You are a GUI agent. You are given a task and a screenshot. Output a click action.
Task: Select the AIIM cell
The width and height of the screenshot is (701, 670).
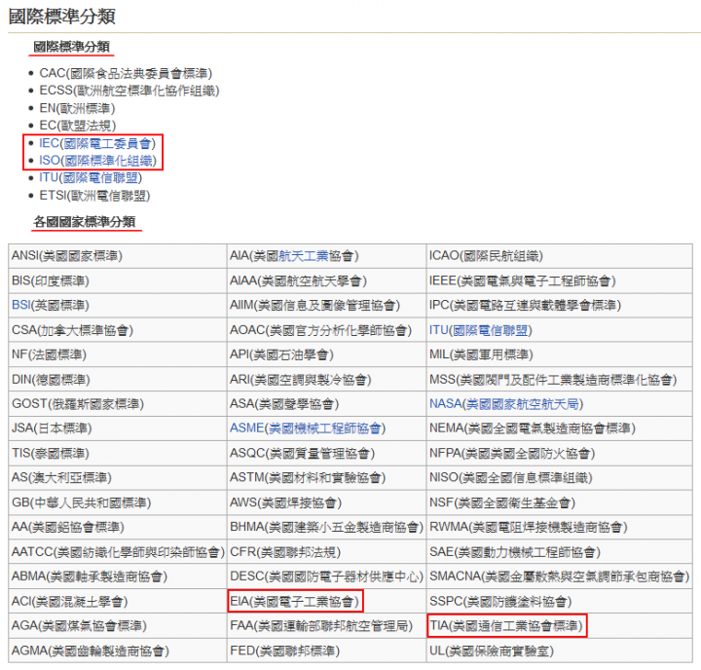(x=327, y=305)
